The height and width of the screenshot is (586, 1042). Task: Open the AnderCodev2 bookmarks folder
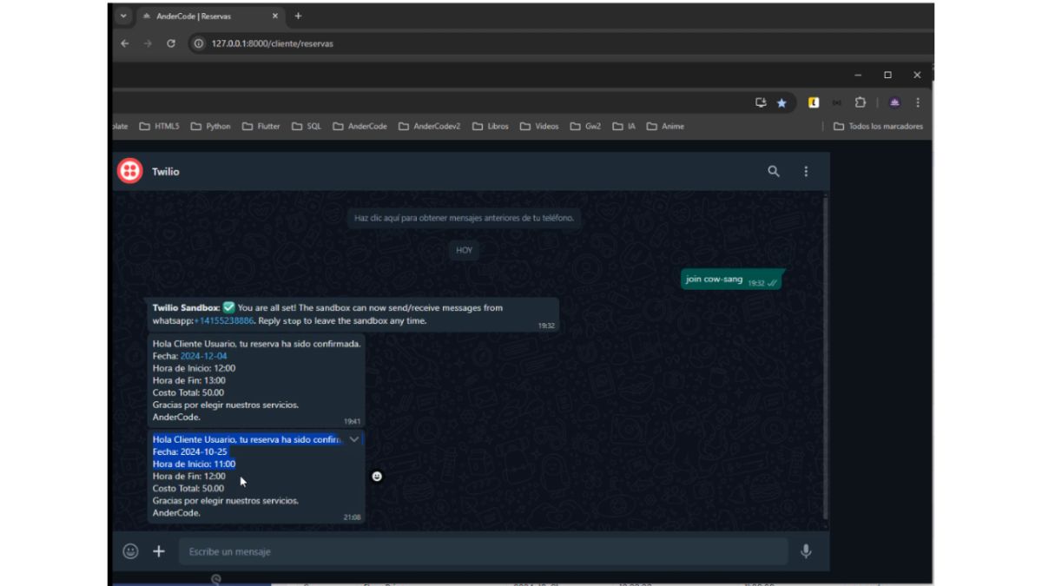coord(429,126)
